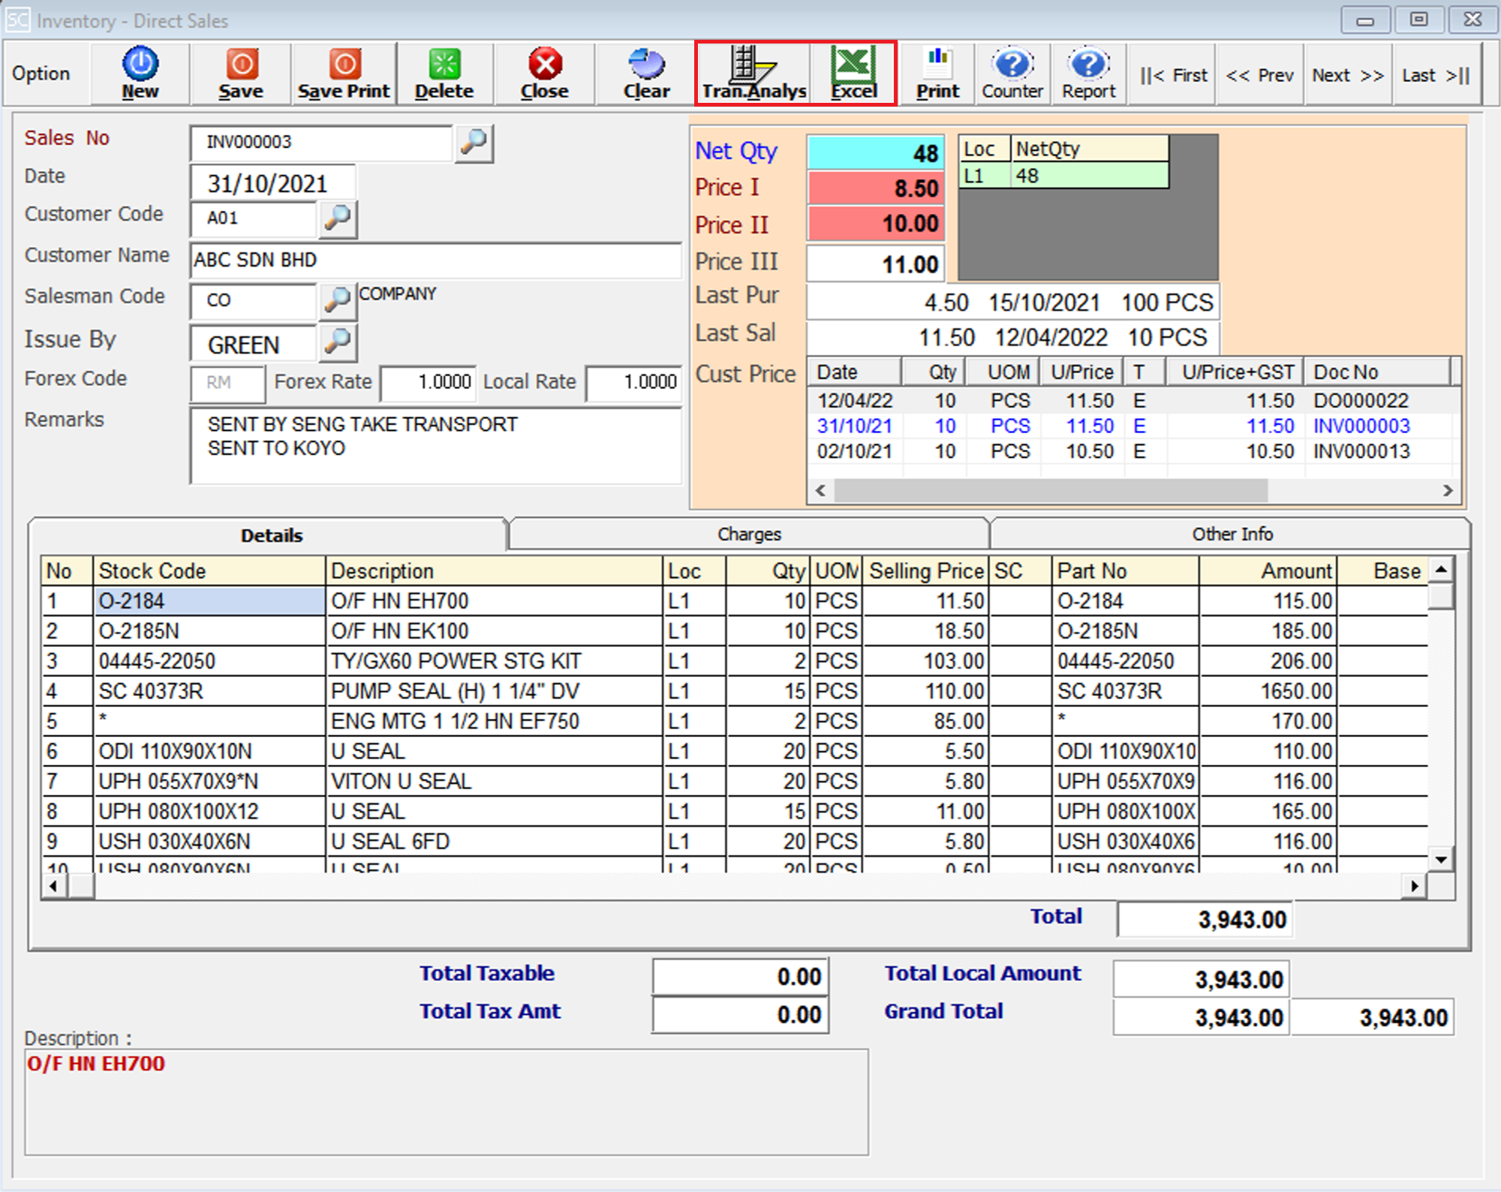Click the Date field 31/10/2021
Viewport: 1501px width, 1192px height.
tap(272, 184)
